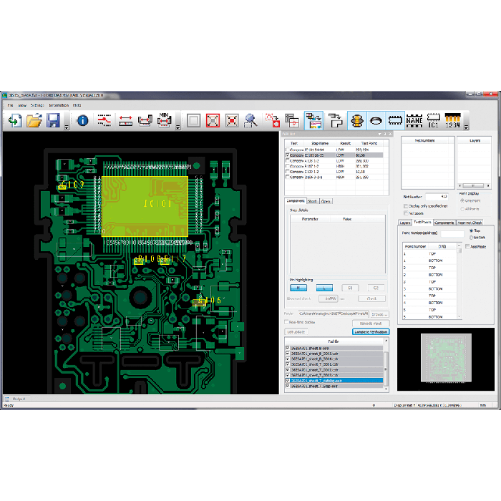The height and width of the screenshot is (501, 501).
Task: Enable Display only specified net checkbox
Action: (x=406, y=206)
